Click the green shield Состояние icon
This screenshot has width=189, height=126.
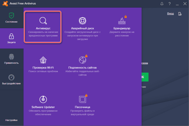(11, 16)
